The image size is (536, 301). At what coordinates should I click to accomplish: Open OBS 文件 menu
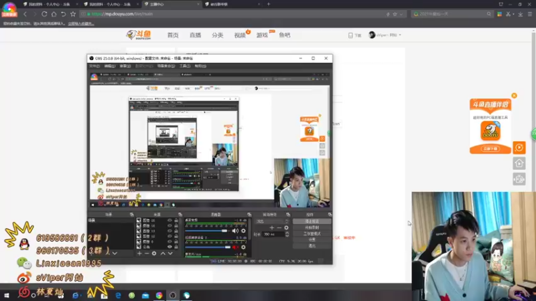click(x=94, y=66)
